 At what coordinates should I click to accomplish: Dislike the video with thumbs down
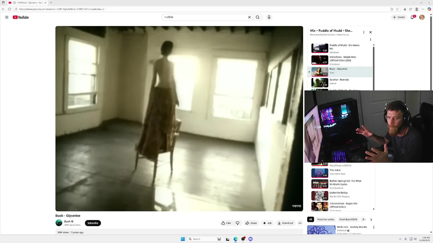[x=237, y=223]
